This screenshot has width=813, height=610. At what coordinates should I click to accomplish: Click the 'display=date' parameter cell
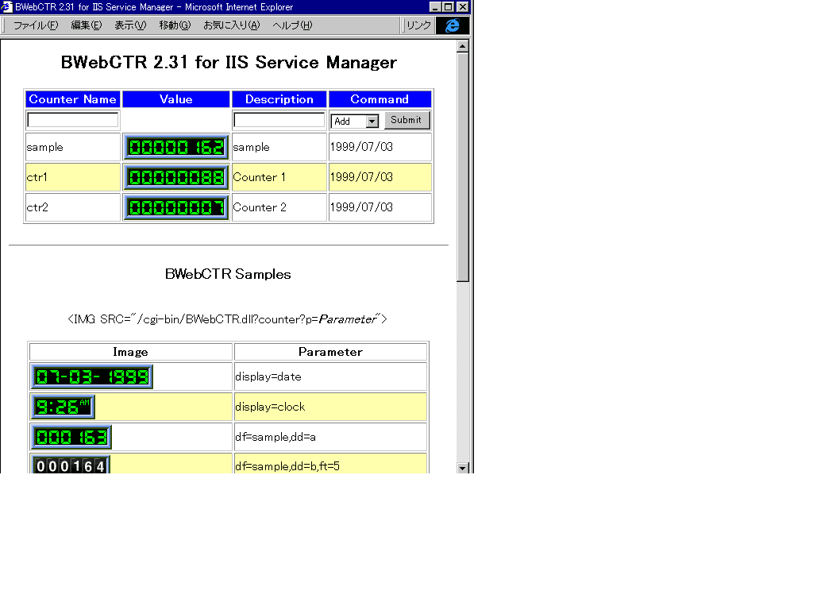coord(331,376)
